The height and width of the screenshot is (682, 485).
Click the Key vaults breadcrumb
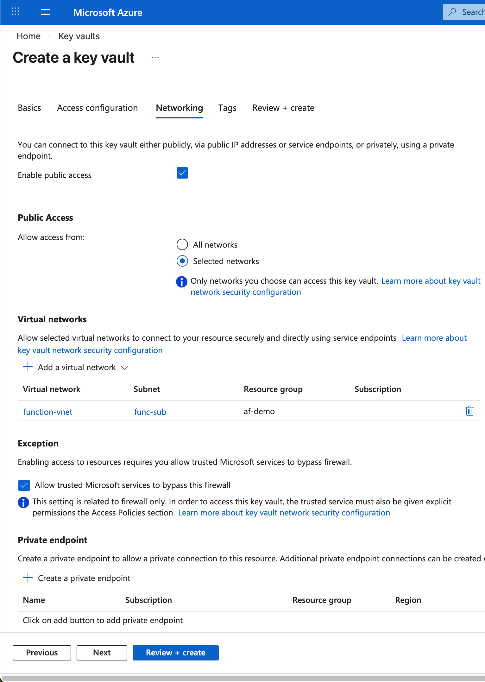click(x=79, y=36)
